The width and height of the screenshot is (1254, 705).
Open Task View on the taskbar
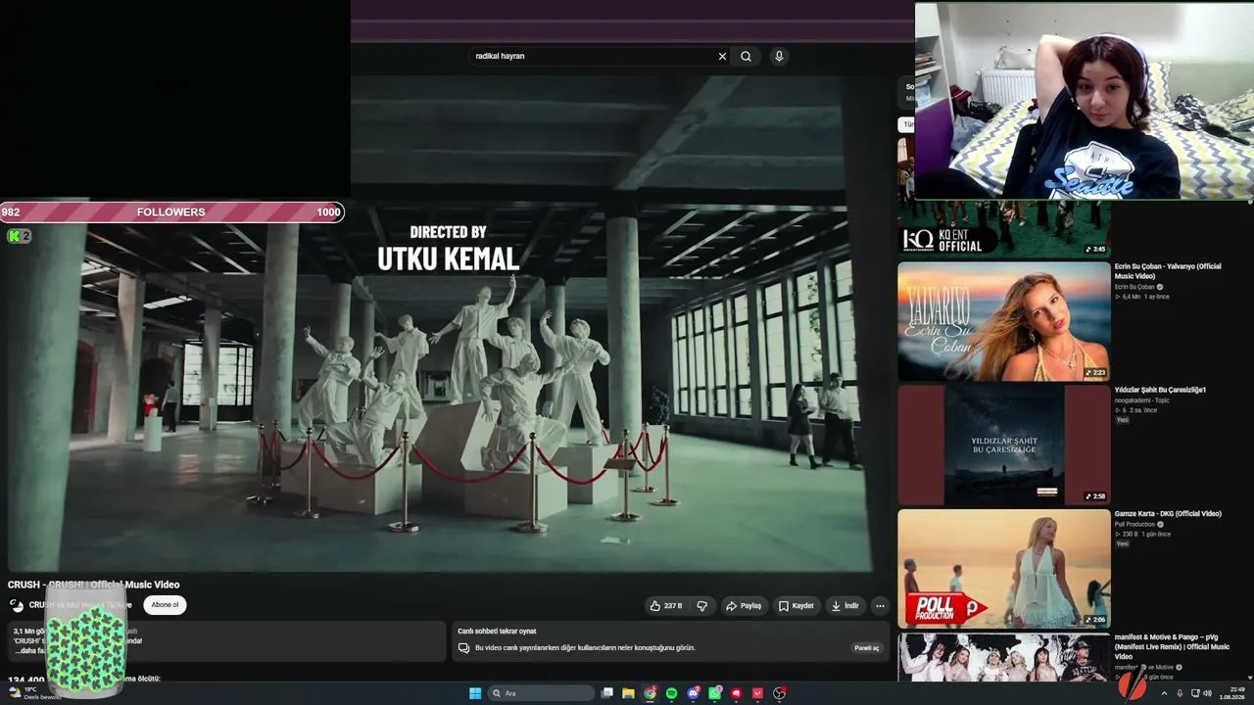(x=607, y=693)
